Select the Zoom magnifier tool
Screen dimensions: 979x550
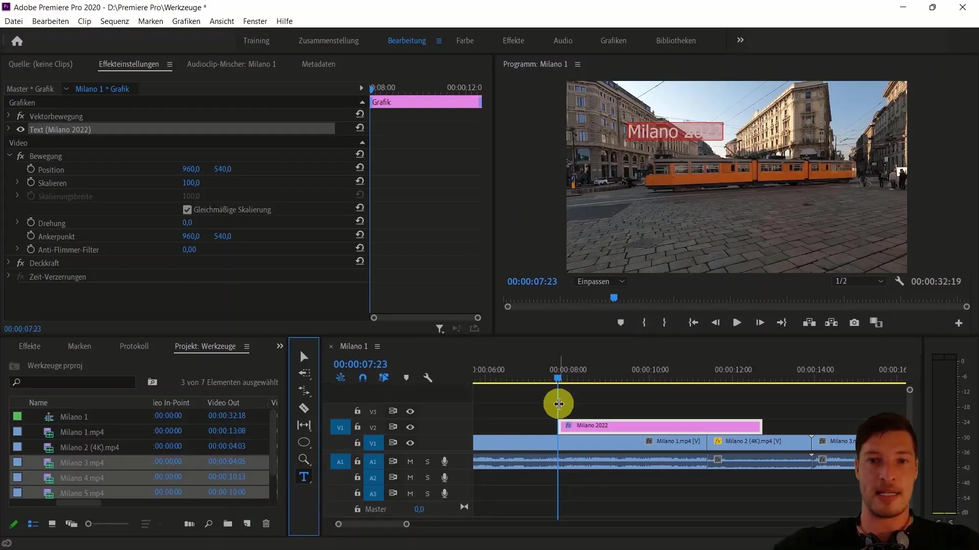tap(304, 459)
